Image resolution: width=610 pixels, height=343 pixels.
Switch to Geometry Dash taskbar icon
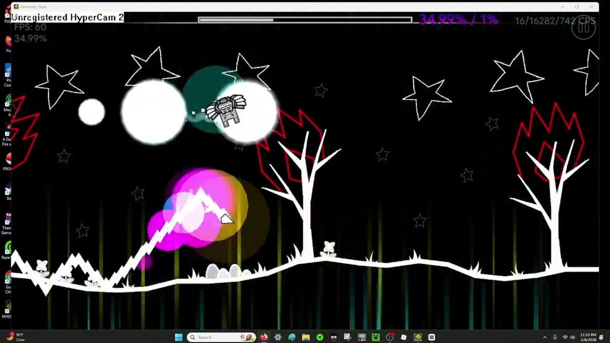[x=417, y=337]
